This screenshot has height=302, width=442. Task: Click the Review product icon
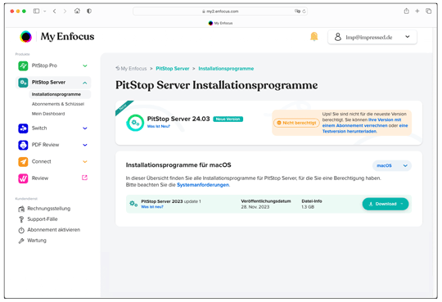tap(23, 178)
